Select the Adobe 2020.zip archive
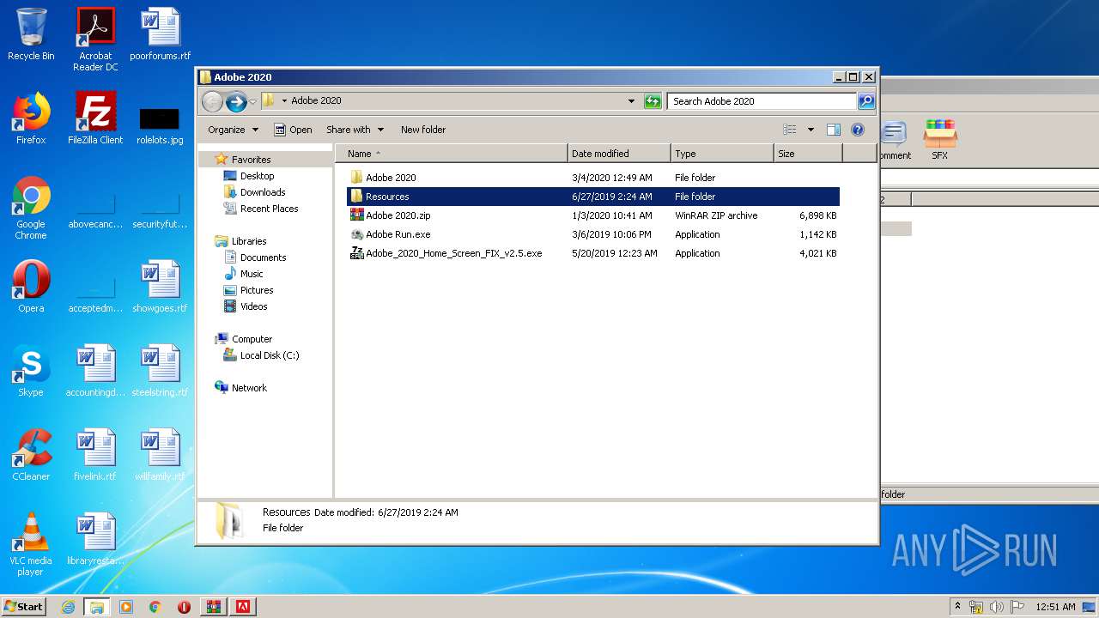 (x=593, y=215)
